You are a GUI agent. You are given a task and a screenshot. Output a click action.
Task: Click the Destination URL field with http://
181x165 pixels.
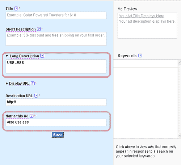pyautogui.click(x=56, y=102)
